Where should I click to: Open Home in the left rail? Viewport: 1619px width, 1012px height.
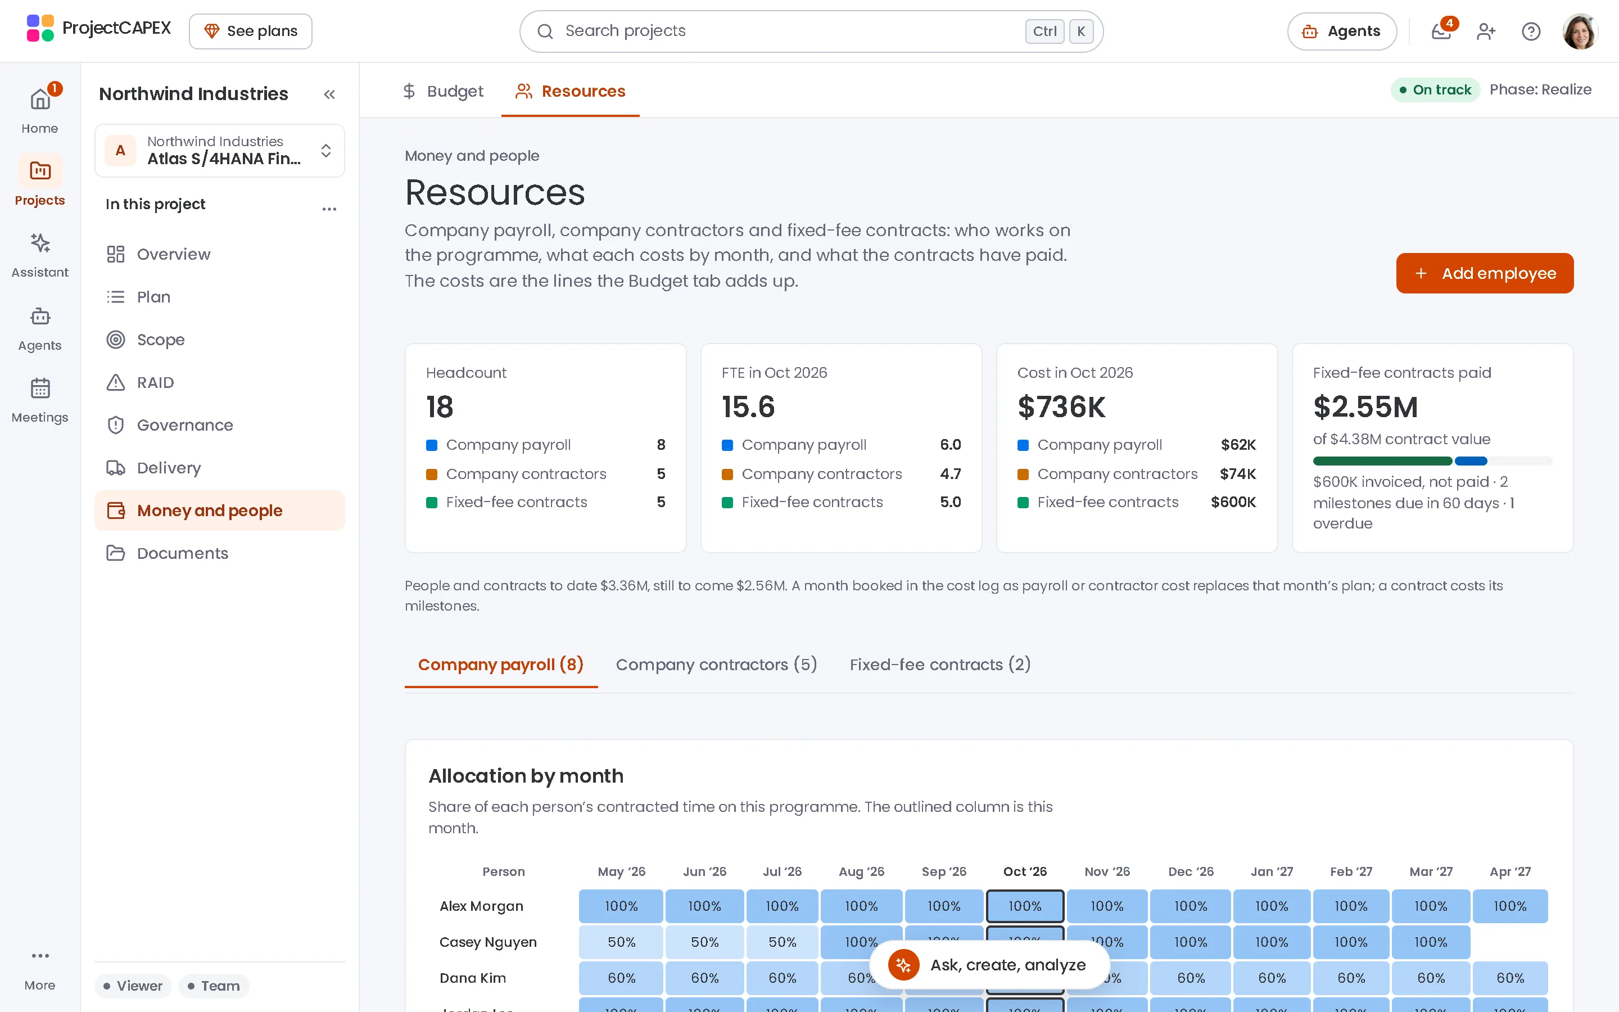[39, 110]
